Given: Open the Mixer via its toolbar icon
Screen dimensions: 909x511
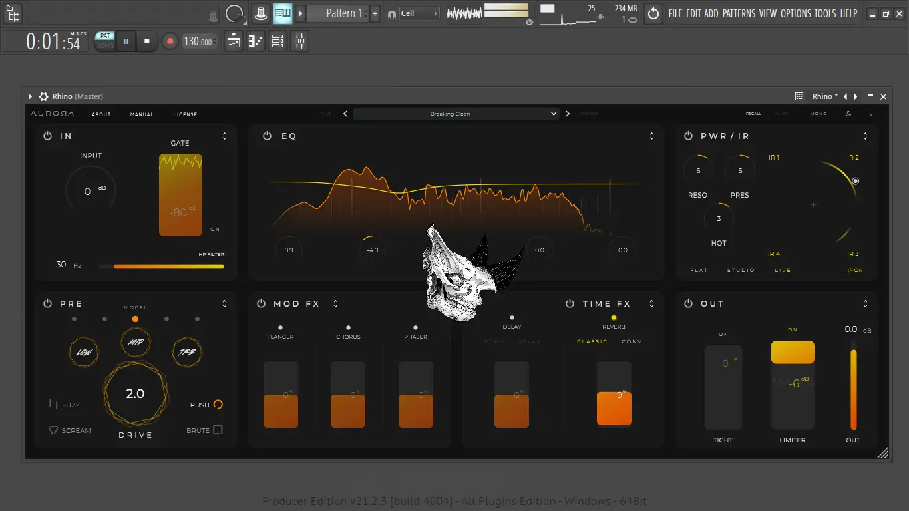Looking at the screenshot, I should (x=299, y=41).
